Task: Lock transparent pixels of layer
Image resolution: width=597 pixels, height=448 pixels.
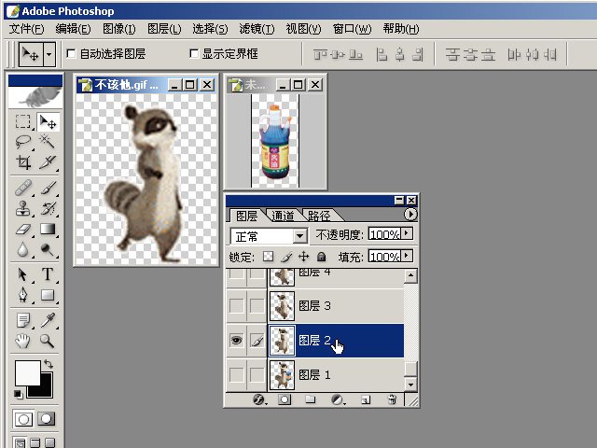Action: click(268, 257)
